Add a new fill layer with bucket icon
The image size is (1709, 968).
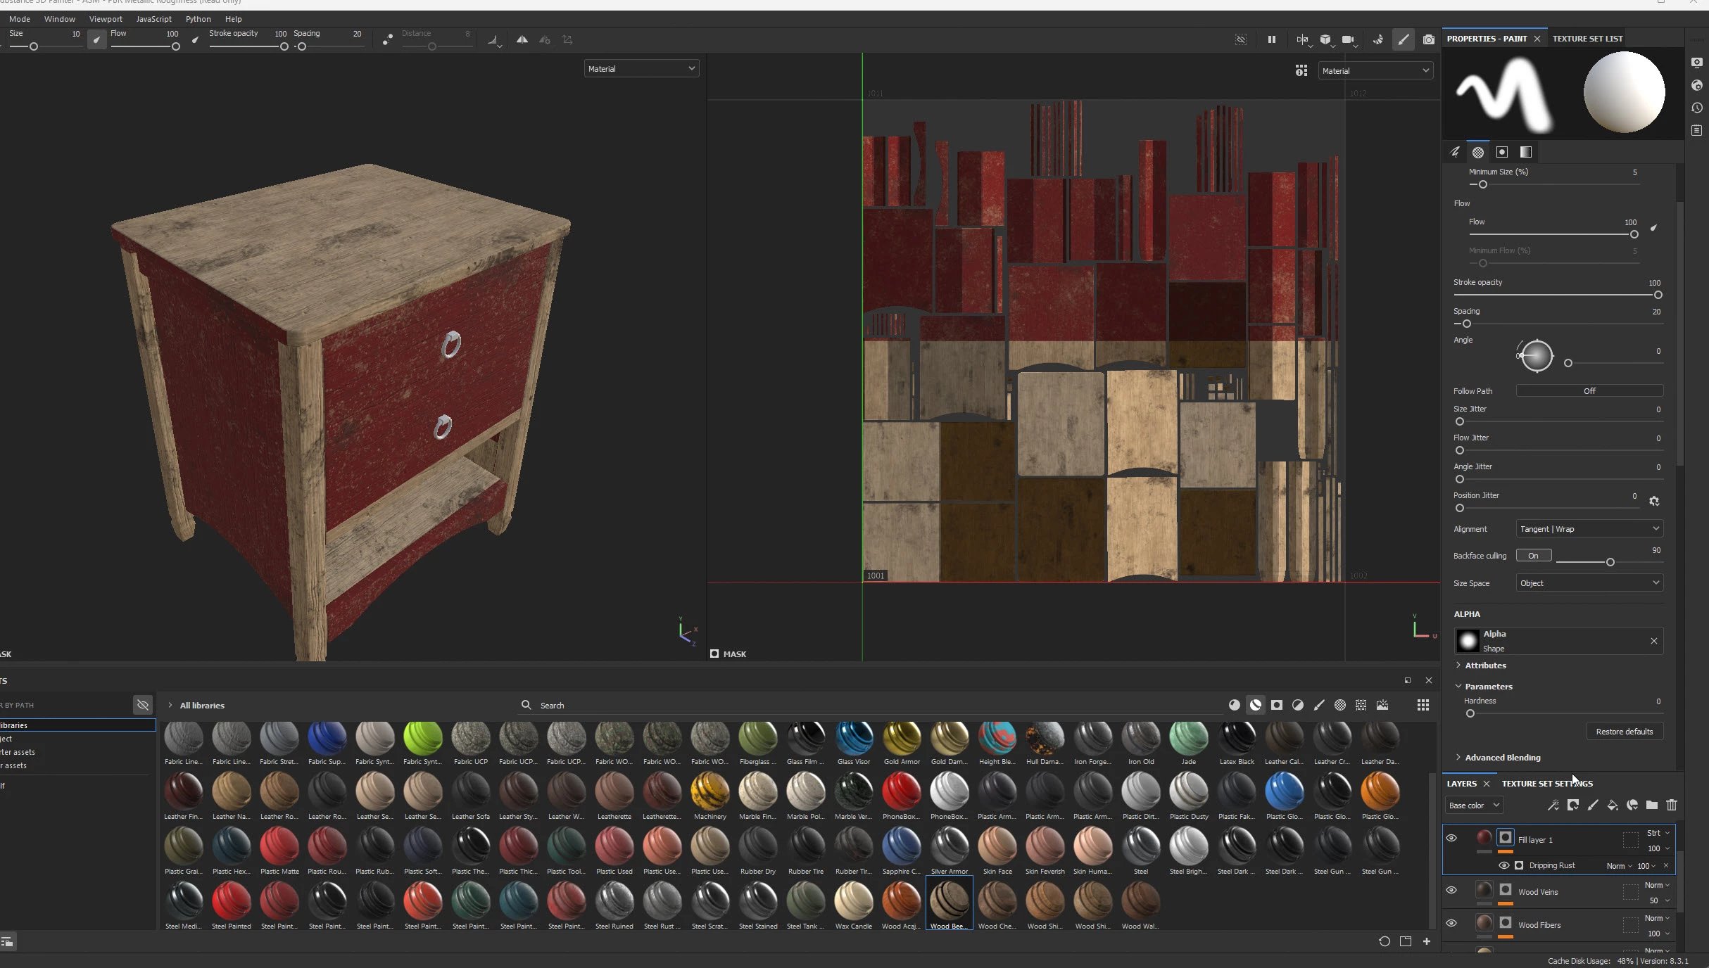click(x=1613, y=805)
